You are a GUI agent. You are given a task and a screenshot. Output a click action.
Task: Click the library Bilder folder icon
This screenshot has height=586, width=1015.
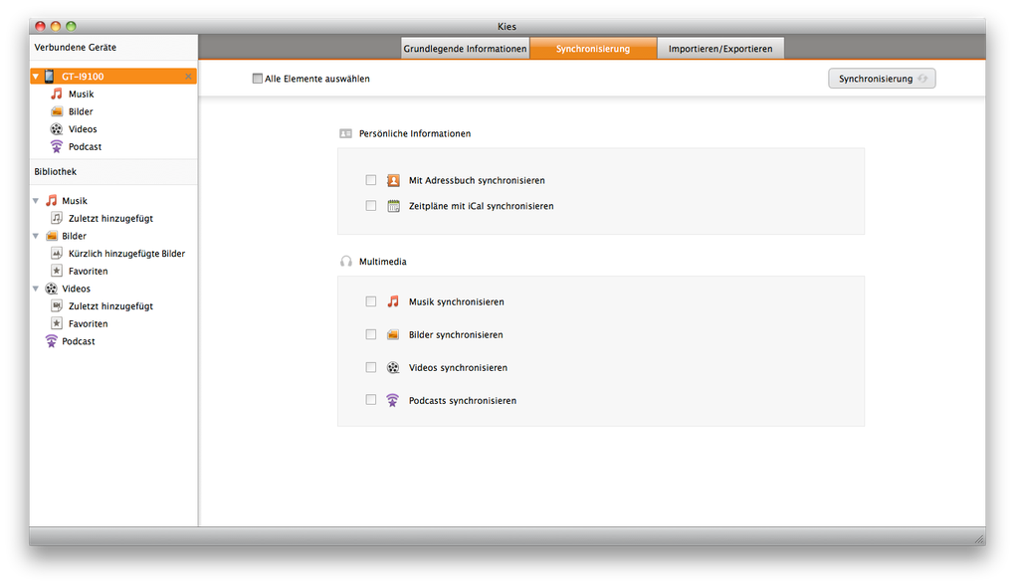pos(51,236)
